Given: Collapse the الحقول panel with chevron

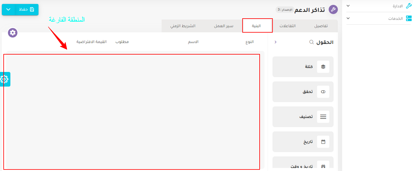Looking at the screenshot, I should pyautogui.click(x=276, y=42).
